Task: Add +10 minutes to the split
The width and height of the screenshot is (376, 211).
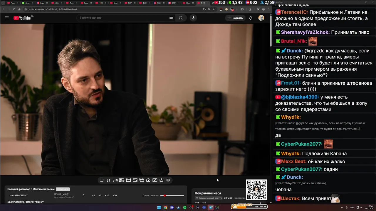Action: (107, 195)
